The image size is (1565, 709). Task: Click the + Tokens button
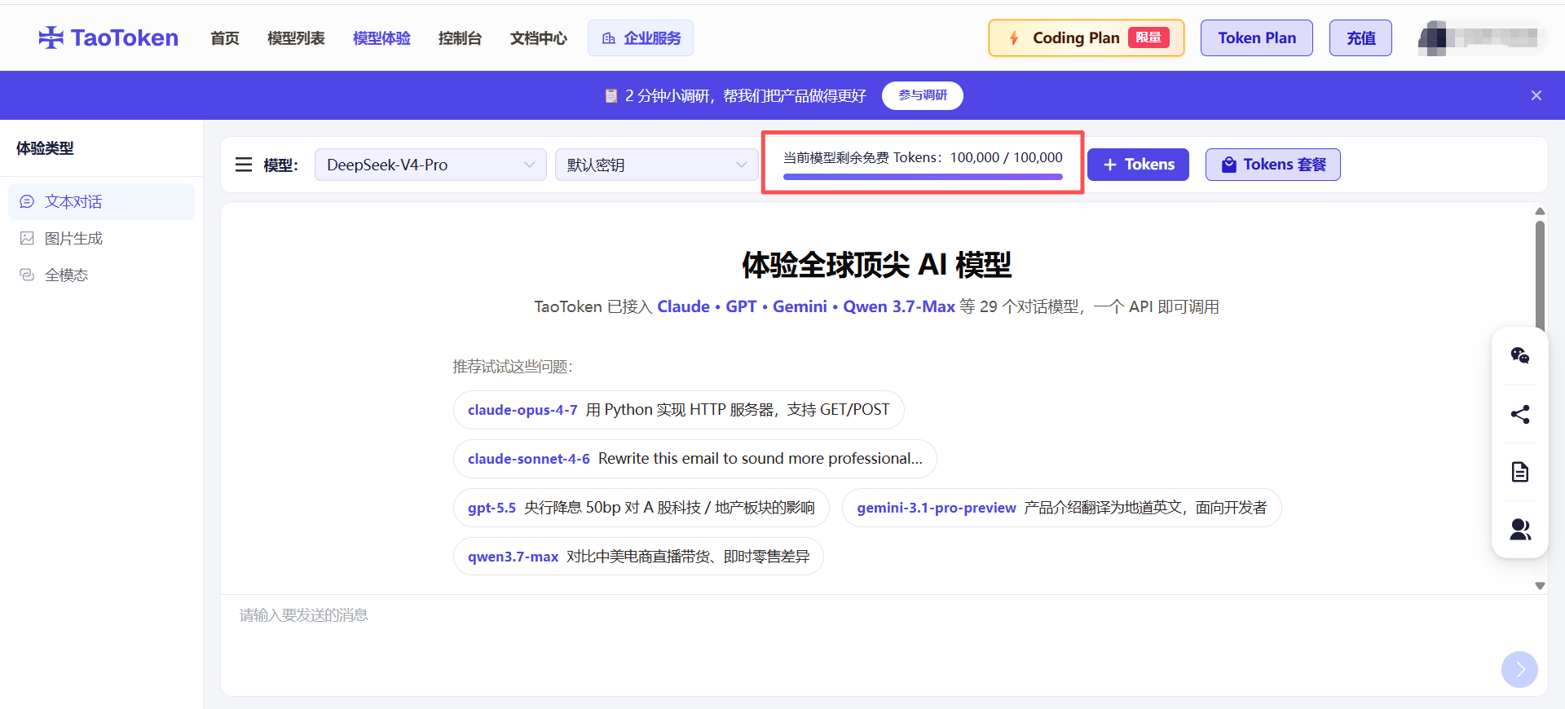pyautogui.click(x=1138, y=165)
